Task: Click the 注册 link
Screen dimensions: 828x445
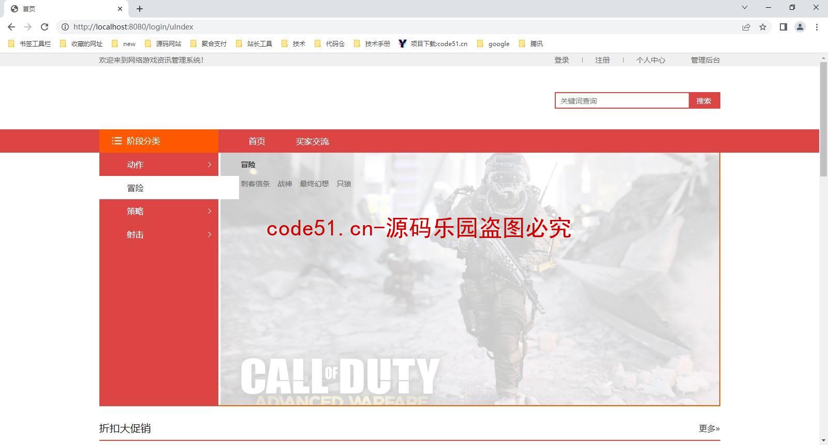Action: 602,60
